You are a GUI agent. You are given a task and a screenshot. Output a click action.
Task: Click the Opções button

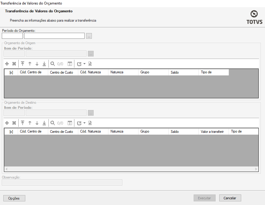(14, 198)
